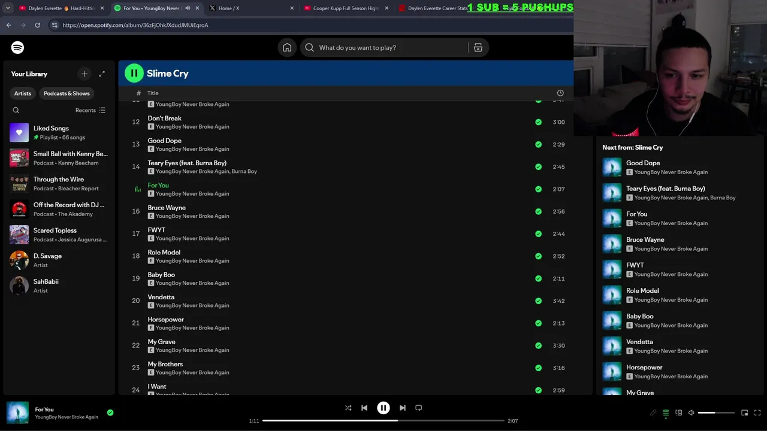The width and height of the screenshot is (767, 431).
Task: Filter library by Podcasts & Shows chip
Action: pyautogui.click(x=67, y=93)
